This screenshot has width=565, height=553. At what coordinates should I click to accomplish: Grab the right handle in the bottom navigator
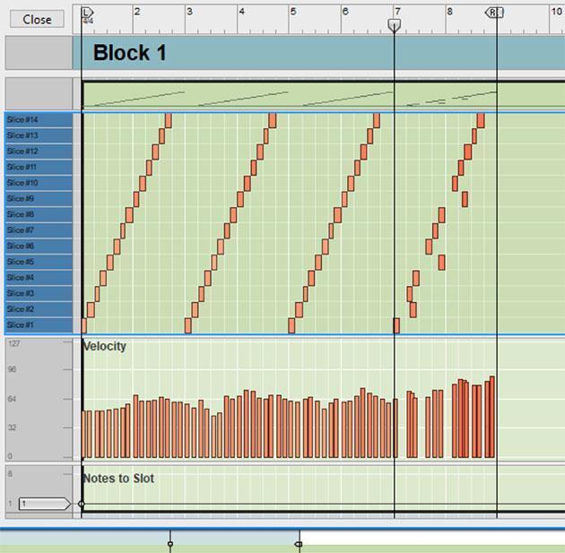[x=299, y=543]
